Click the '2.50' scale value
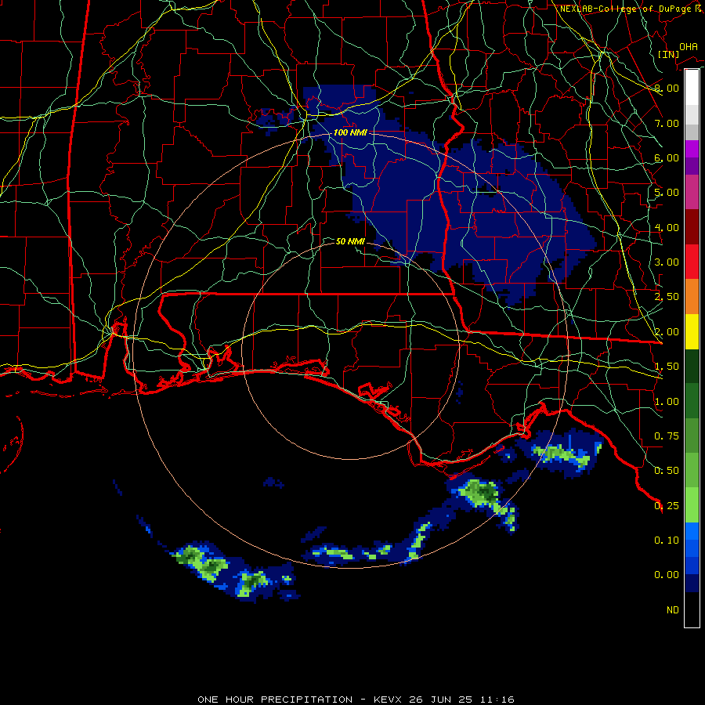The height and width of the screenshot is (705, 705). click(667, 297)
